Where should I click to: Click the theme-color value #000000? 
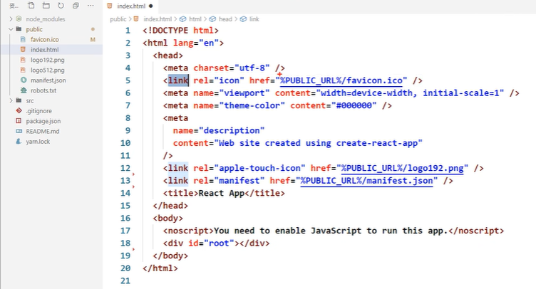click(x=354, y=106)
